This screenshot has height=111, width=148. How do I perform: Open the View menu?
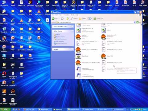click(61, 15)
